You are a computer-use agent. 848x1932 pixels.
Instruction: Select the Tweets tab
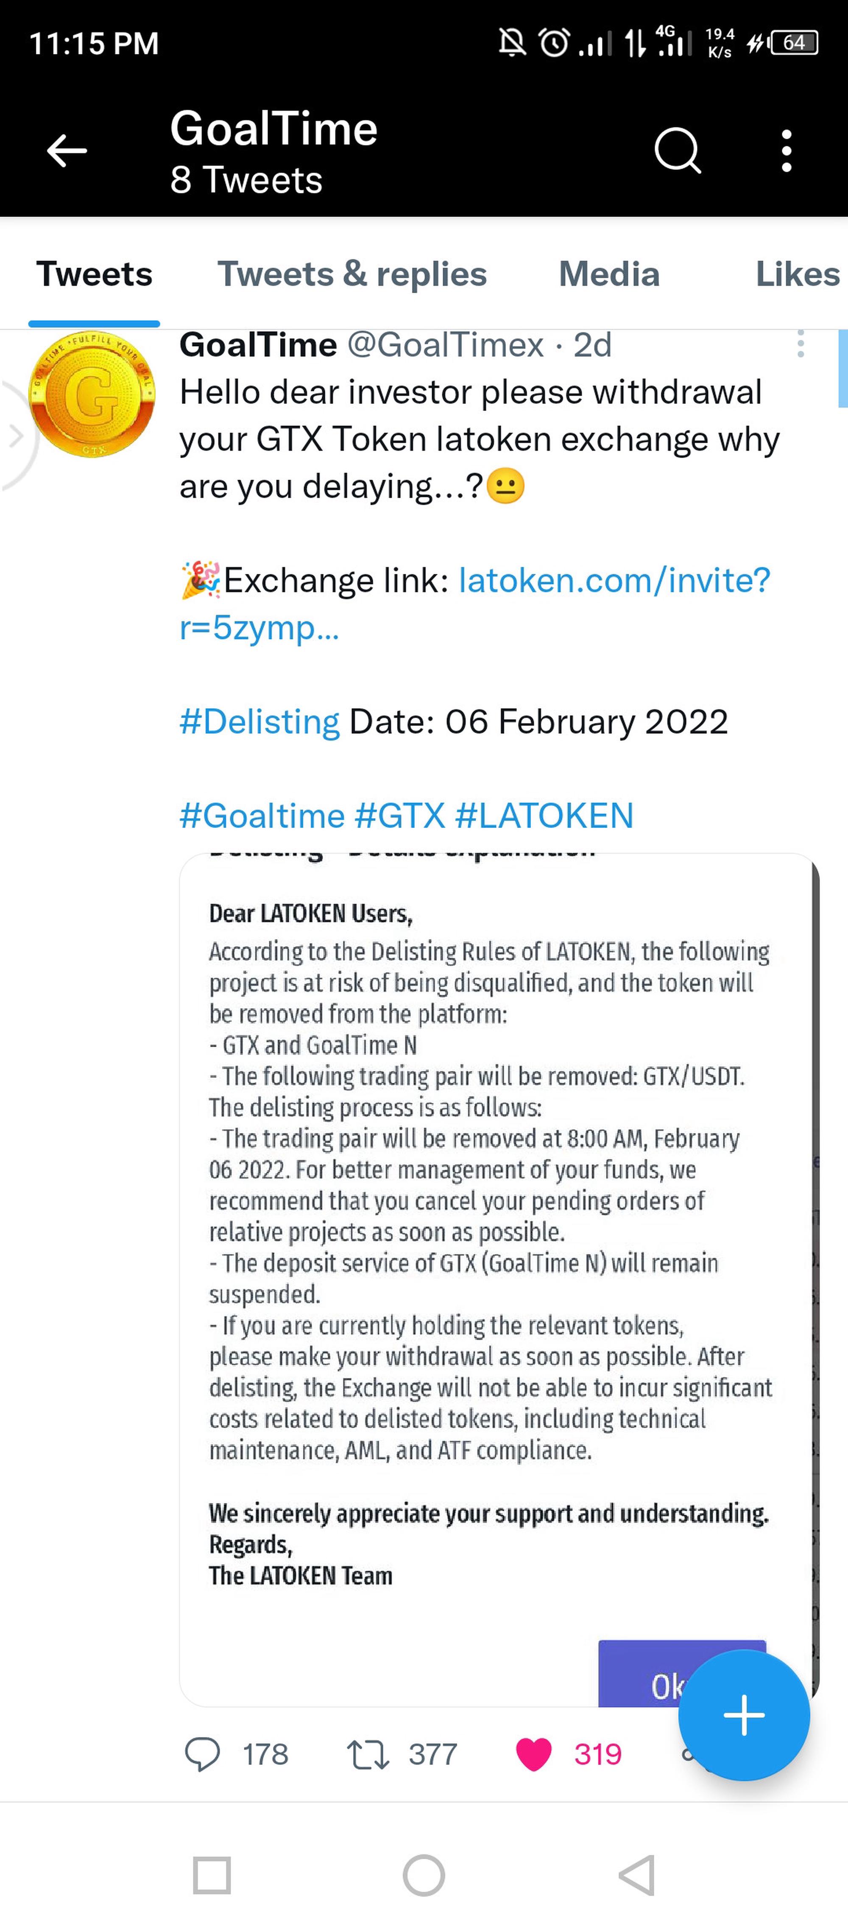pos(95,274)
